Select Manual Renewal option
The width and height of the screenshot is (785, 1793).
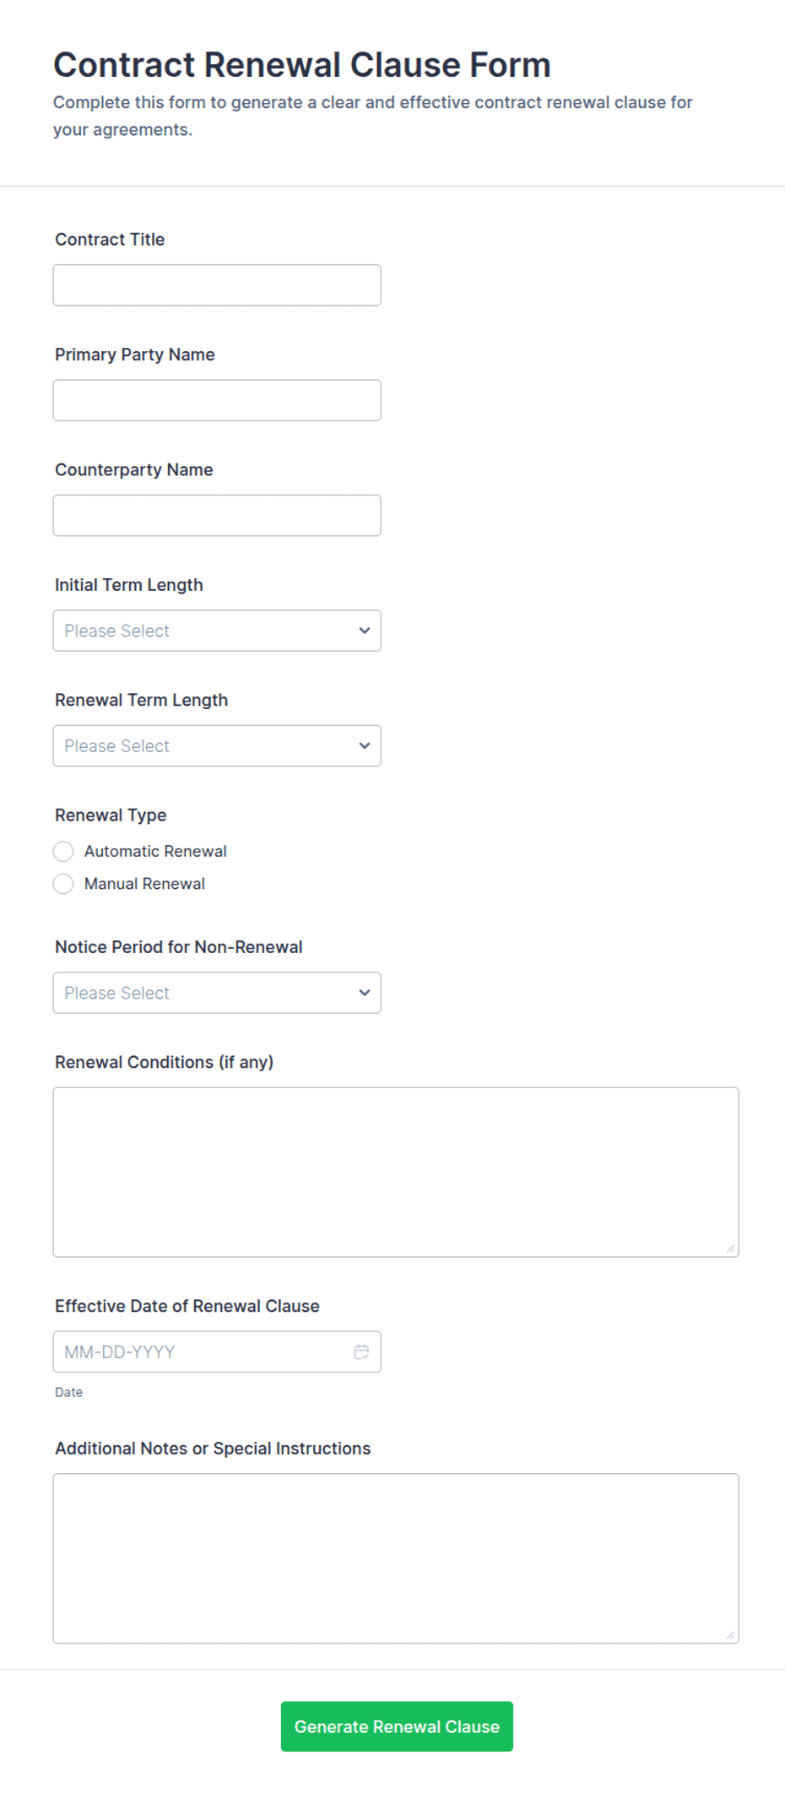tap(63, 884)
